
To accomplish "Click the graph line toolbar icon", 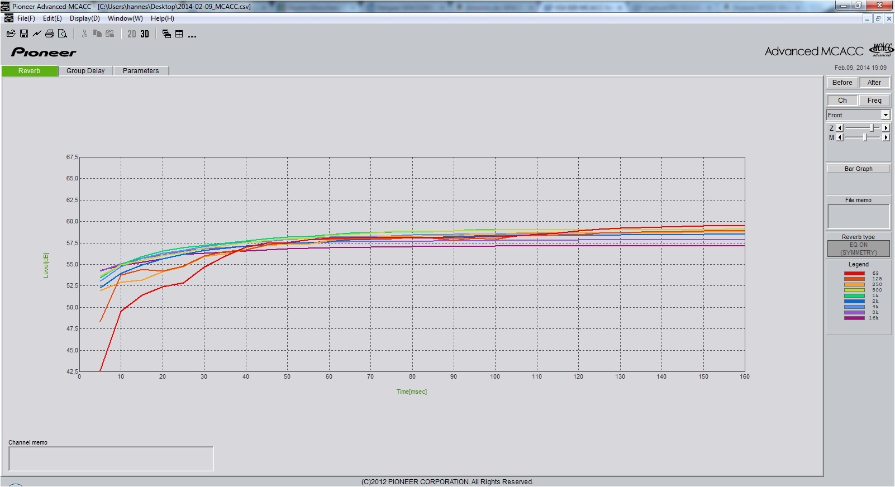I will point(37,34).
